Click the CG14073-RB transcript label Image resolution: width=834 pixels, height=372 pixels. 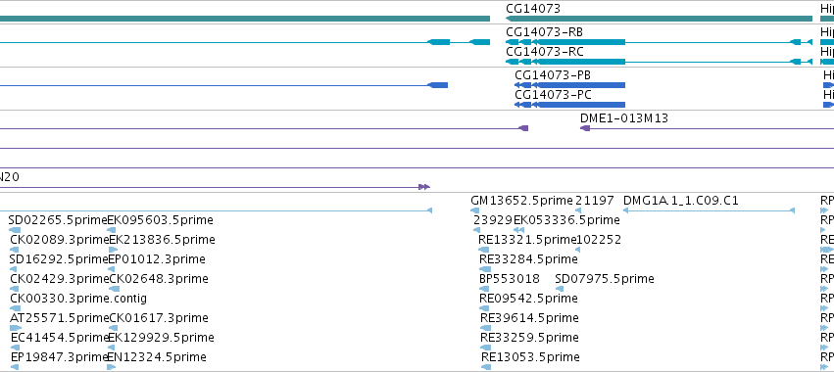click(x=544, y=32)
